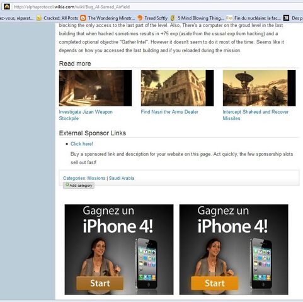The height and width of the screenshot is (302, 303).
Task: Open the Missions category link
Action: pos(96,178)
